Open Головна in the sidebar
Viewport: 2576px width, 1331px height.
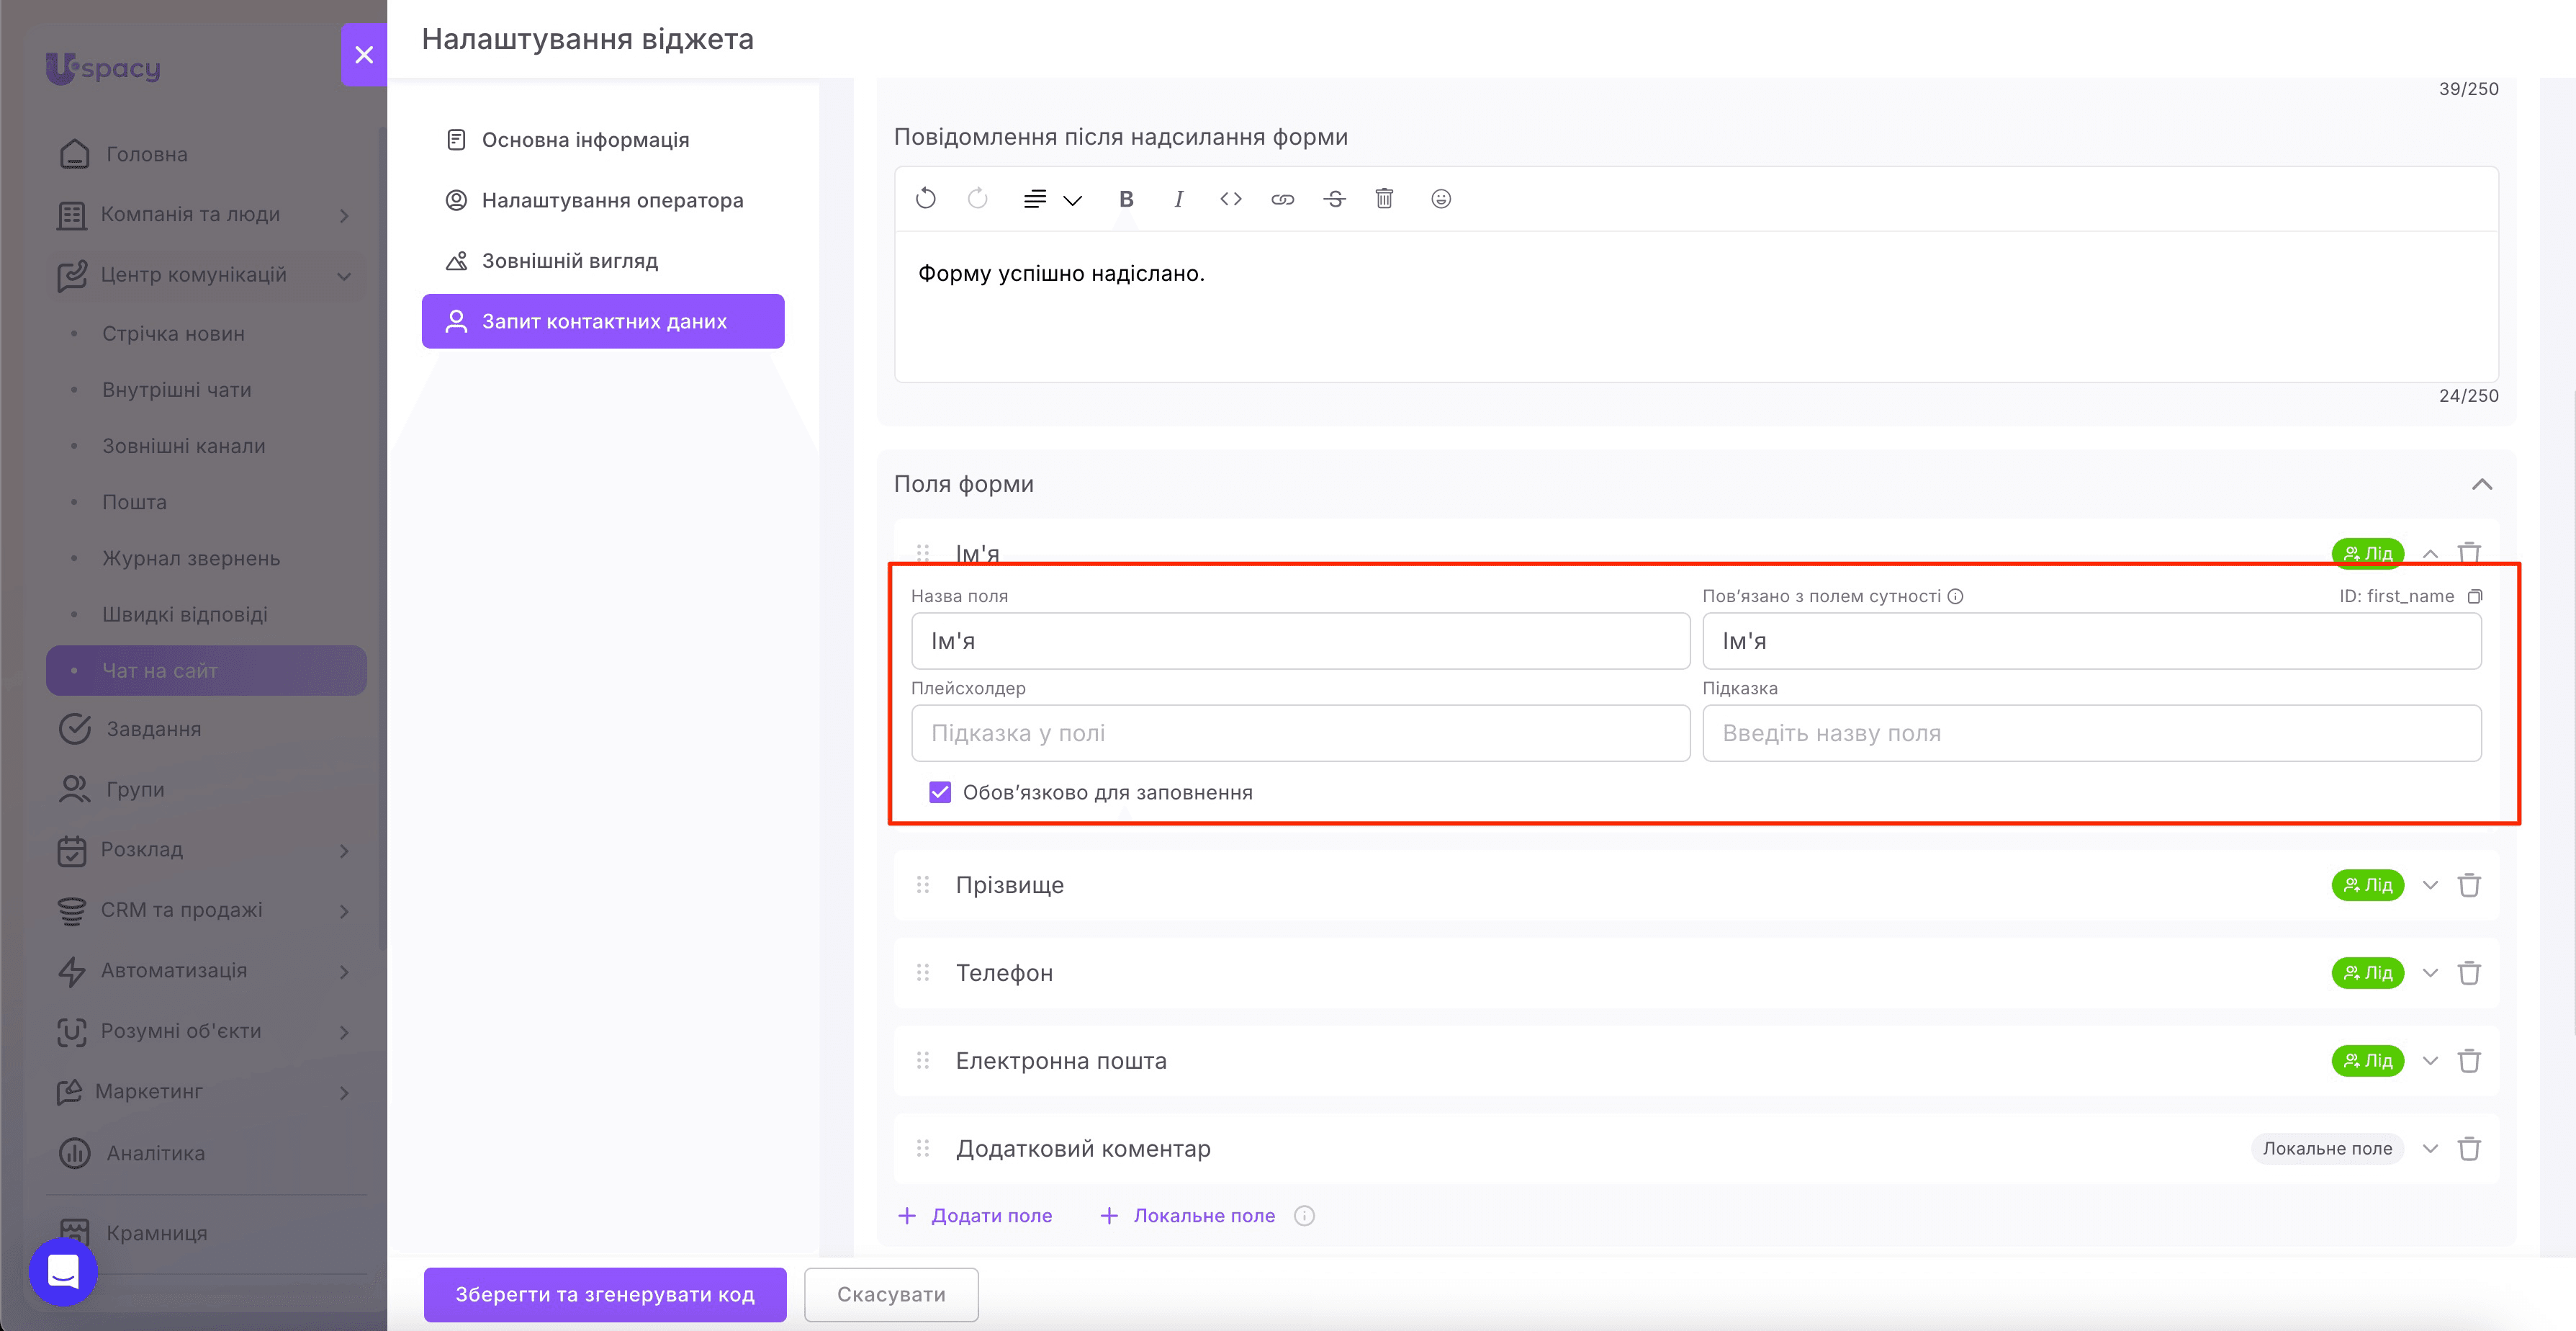pyautogui.click(x=205, y=154)
